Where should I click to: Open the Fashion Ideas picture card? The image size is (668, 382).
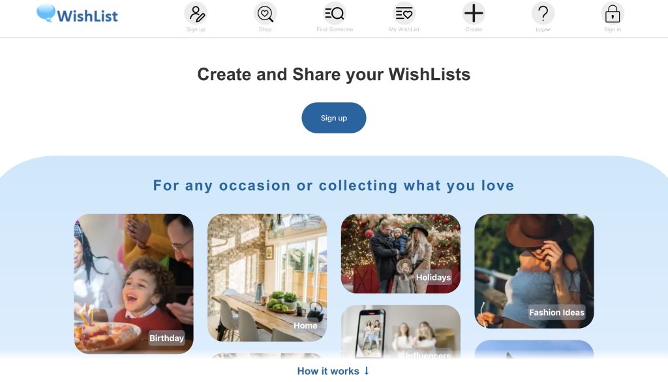coord(534,271)
